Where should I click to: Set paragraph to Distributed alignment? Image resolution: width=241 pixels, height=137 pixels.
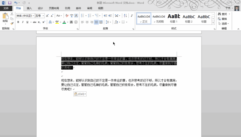tap(101, 22)
